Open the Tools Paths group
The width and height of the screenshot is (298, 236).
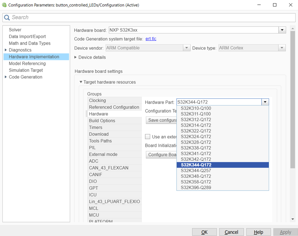115,141
